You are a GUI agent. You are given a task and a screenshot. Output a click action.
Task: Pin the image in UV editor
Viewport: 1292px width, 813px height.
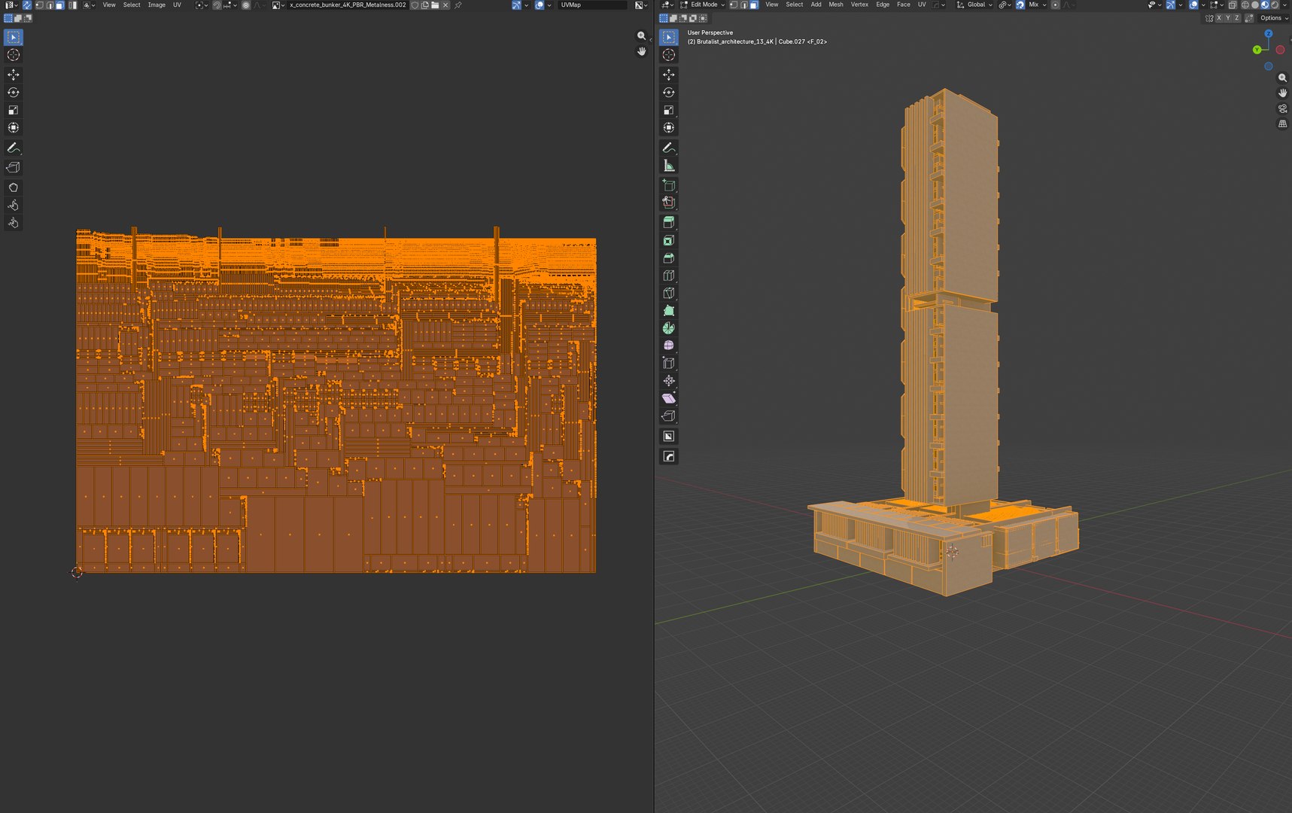pyautogui.click(x=458, y=5)
